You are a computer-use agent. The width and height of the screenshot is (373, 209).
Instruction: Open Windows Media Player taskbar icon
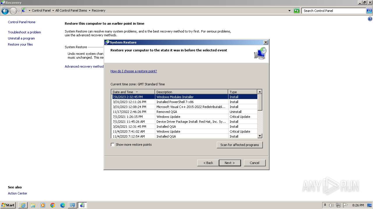tap(43, 205)
